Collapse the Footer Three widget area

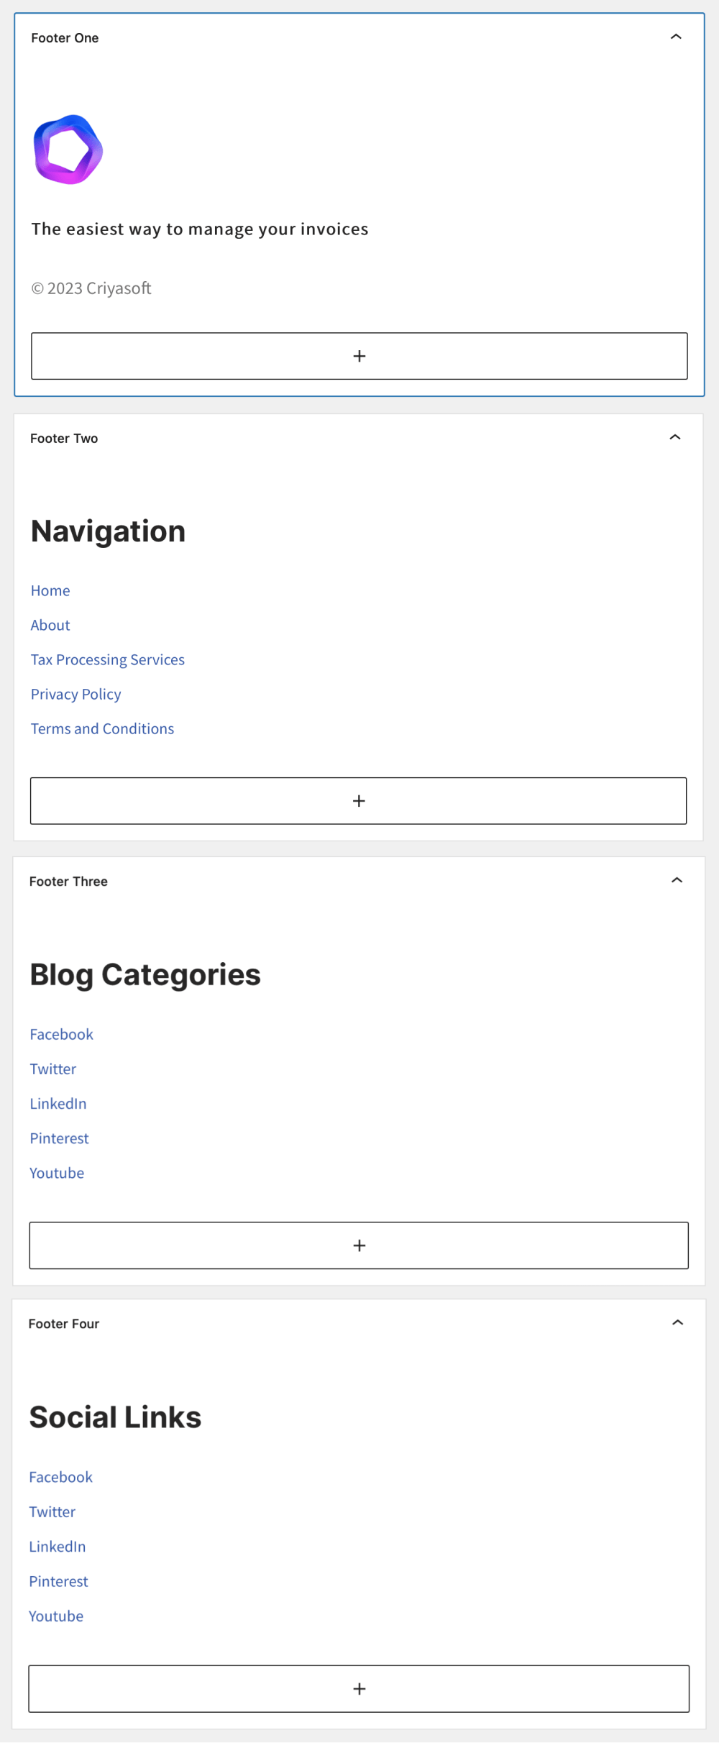pyautogui.click(x=677, y=880)
